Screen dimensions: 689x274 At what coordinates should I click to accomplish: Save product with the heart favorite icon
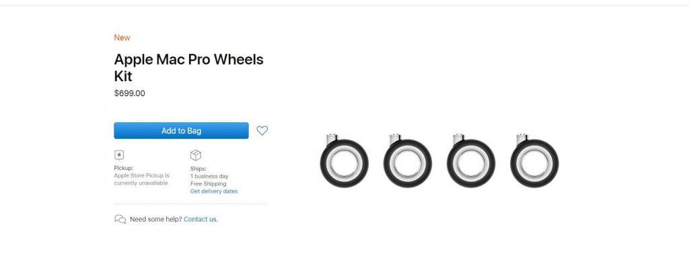(x=262, y=130)
